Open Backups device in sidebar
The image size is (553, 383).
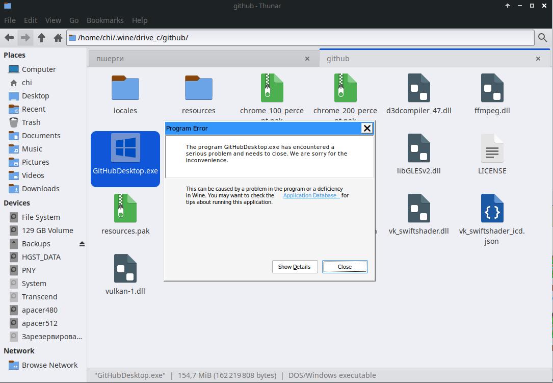click(36, 244)
